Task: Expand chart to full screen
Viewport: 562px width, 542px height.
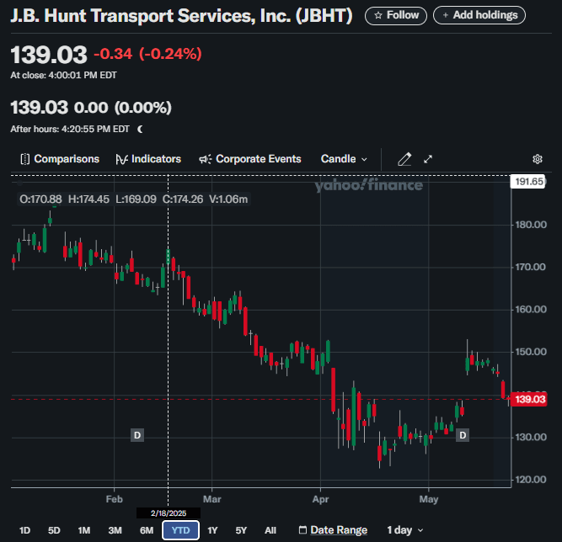Action: pos(428,159)
